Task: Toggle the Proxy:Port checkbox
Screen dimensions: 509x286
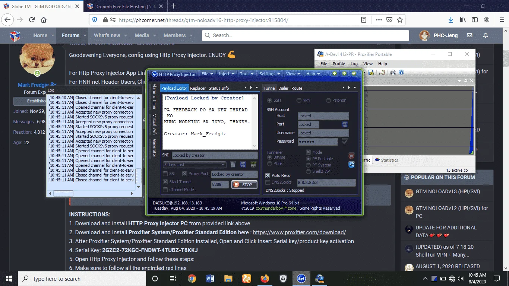Action: pyautogui.click(x=184, y=174)
